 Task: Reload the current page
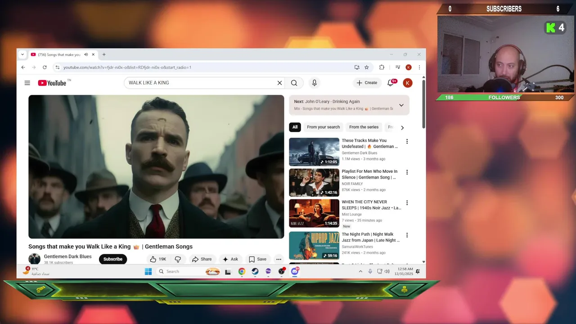point(45,67)
